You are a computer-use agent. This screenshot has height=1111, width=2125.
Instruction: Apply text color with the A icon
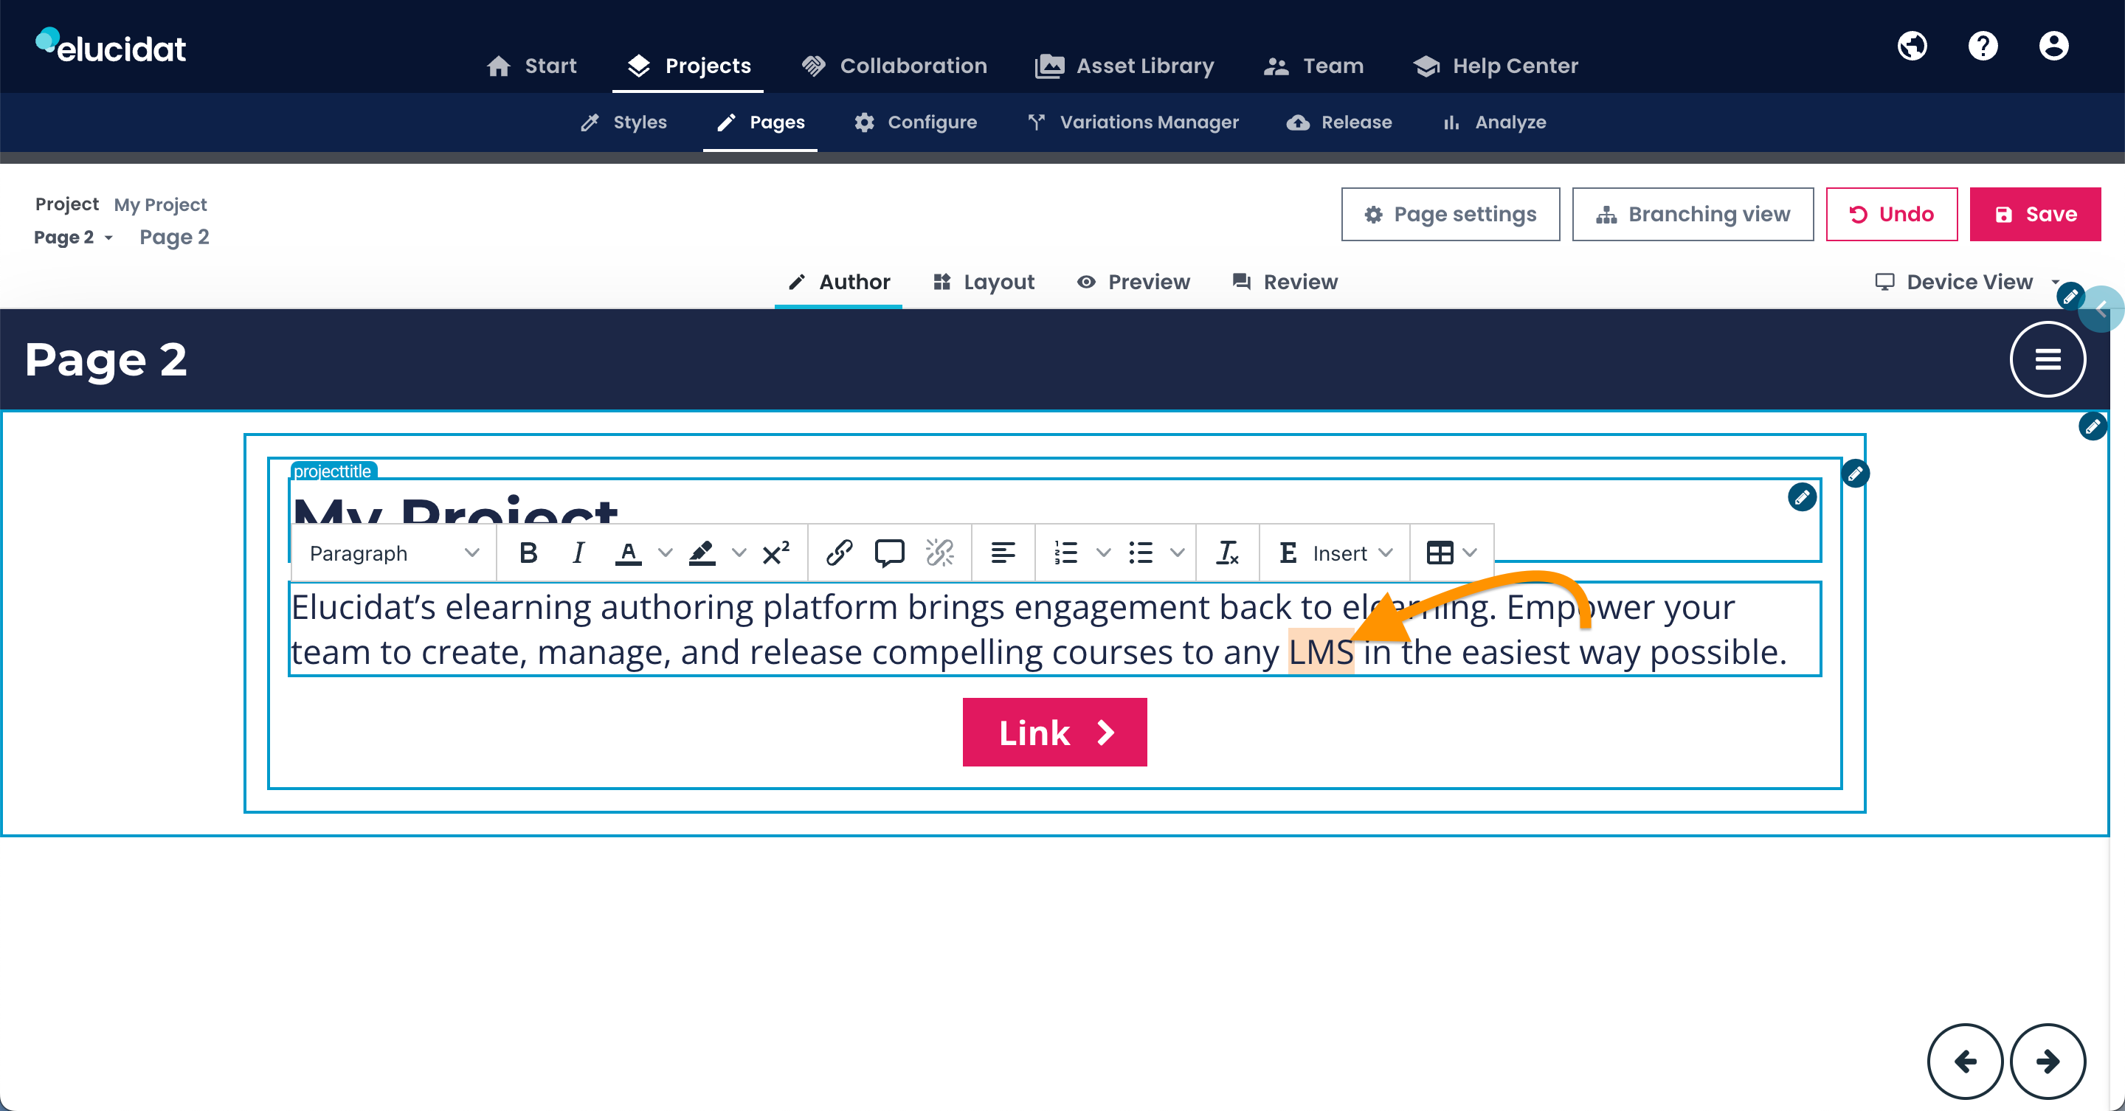coord(629,553)
